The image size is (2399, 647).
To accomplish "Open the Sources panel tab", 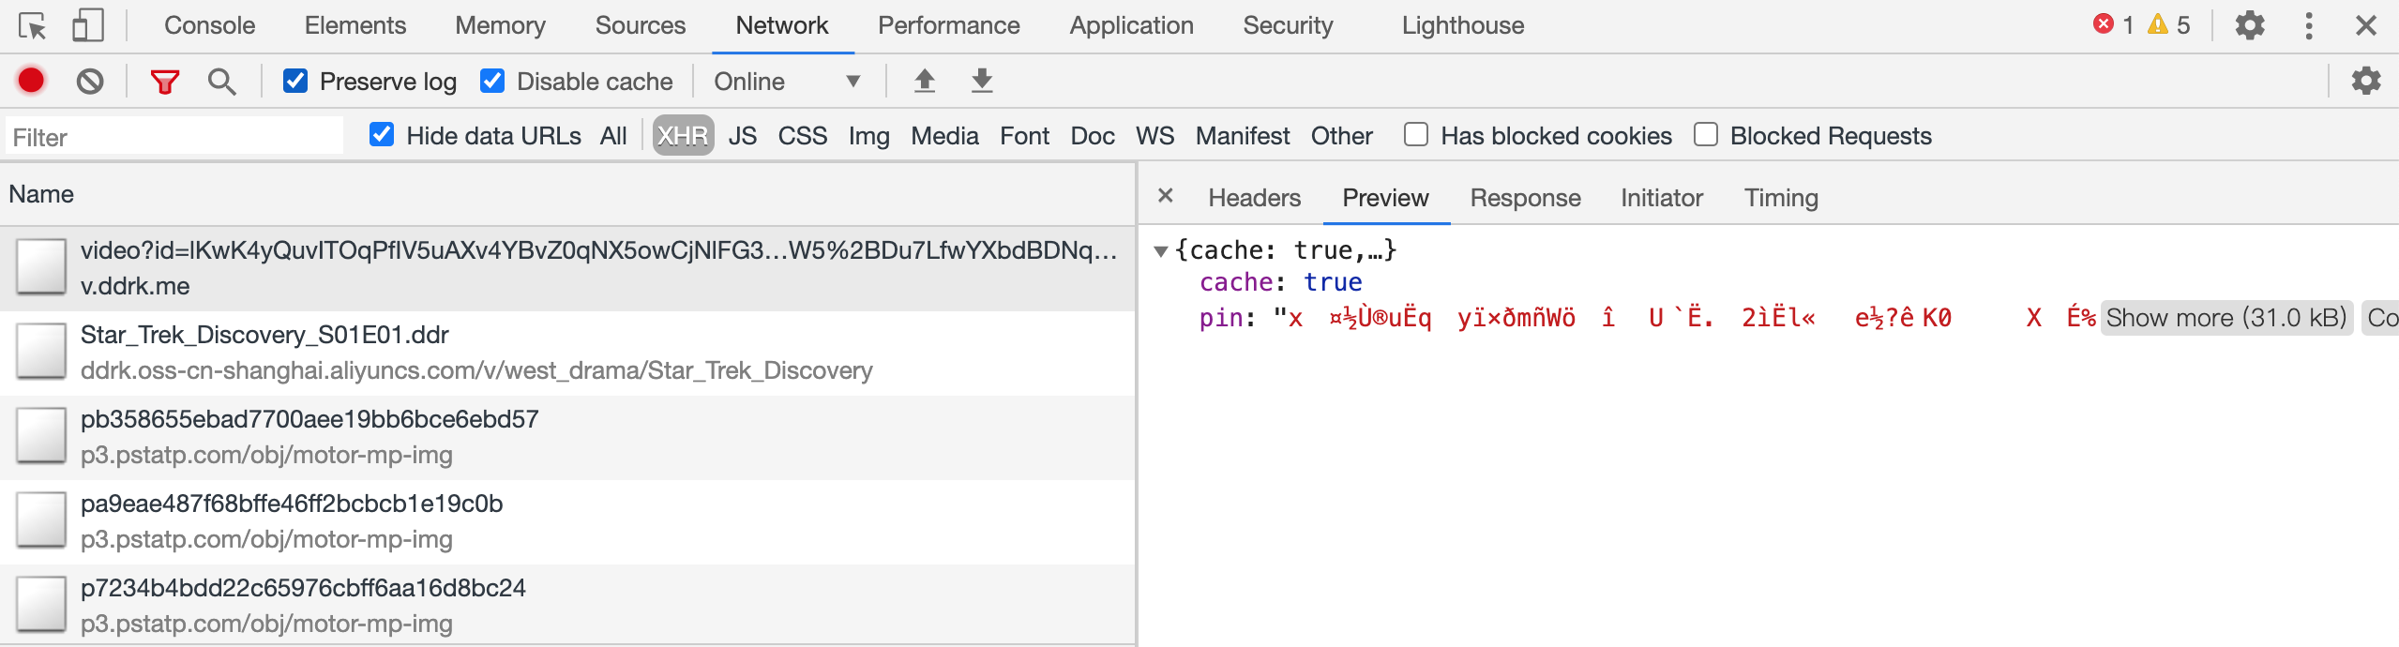I will click(x=640, y=26).
